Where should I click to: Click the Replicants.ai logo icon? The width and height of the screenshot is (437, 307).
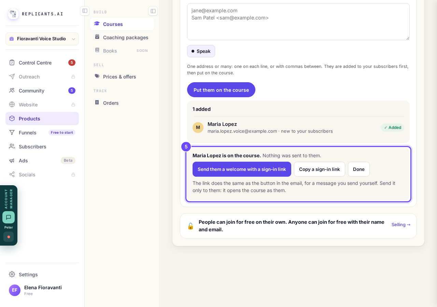(x=13, y=14)
